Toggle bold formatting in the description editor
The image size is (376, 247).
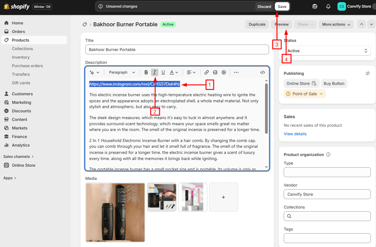point(146,72)
